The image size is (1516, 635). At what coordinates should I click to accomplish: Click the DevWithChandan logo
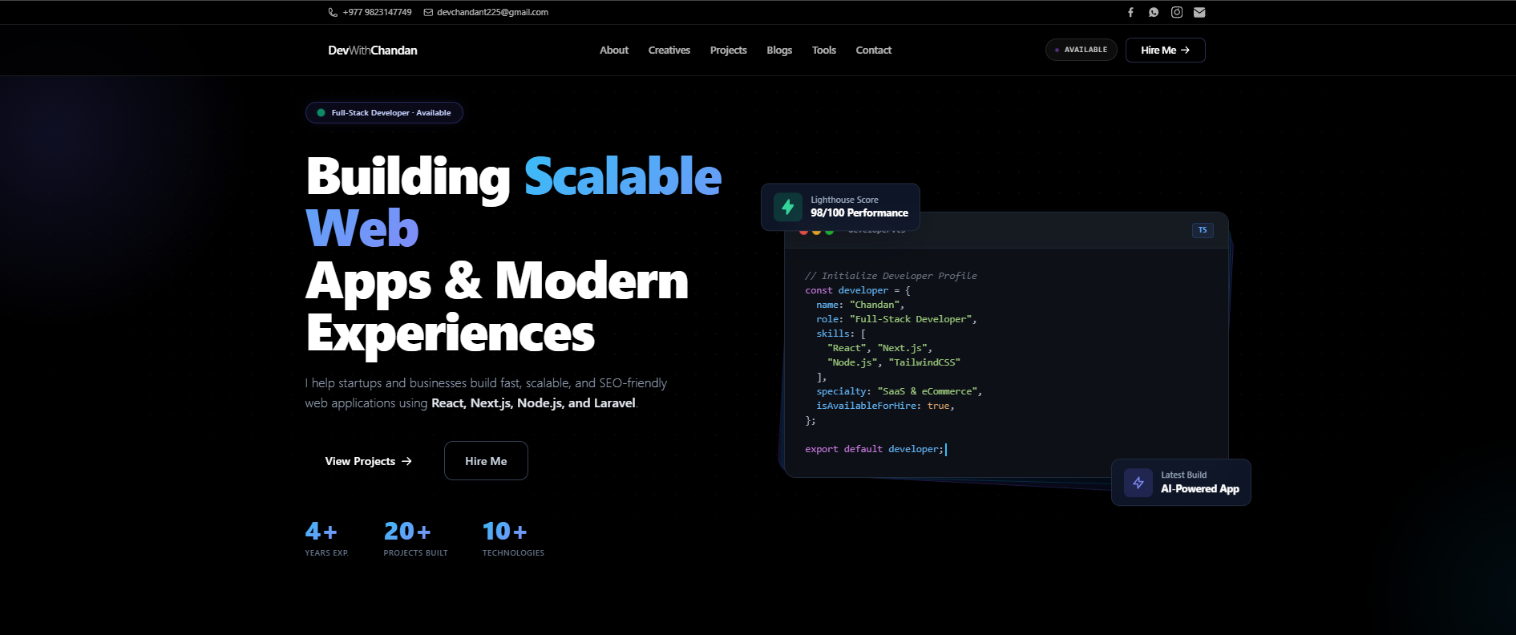(373, 50)
